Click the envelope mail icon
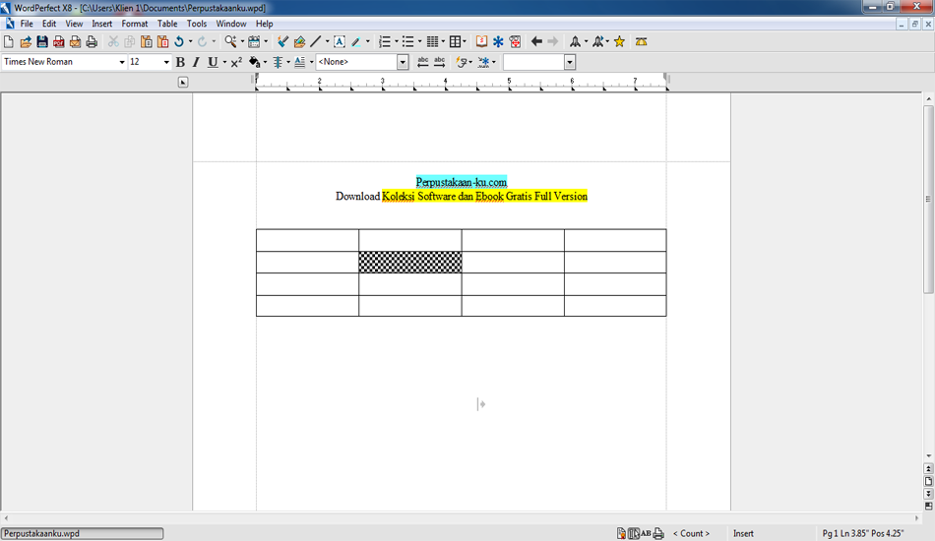 point(75,41)
